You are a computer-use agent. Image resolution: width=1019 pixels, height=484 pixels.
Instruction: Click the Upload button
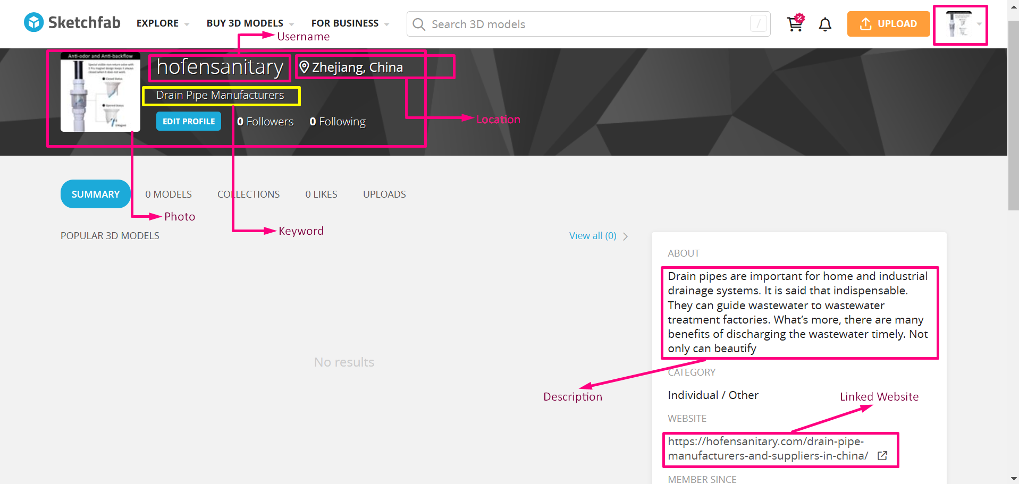(888, 24)
